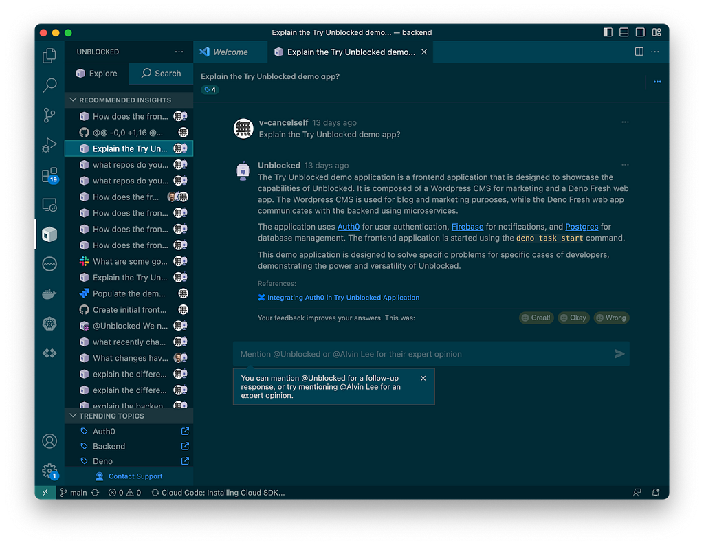The image size is (704, 545).
Task: Toggle bottom panel layout button
Action: 624,32
